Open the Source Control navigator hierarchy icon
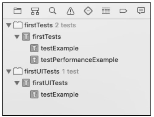 (35, 11)
